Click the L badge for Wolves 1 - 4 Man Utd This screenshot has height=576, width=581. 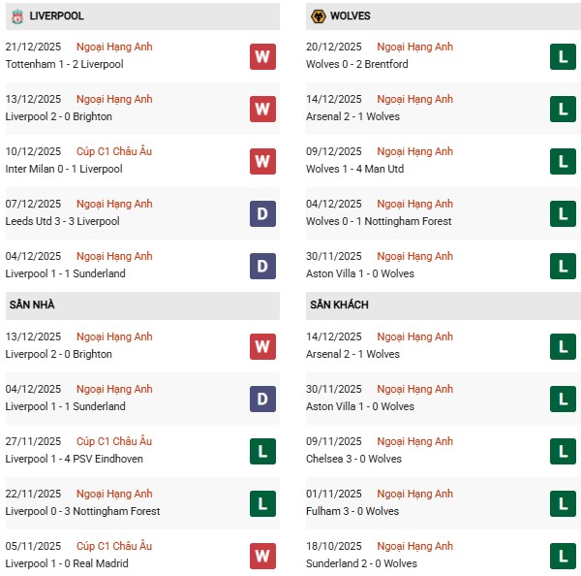click(563, 161)
